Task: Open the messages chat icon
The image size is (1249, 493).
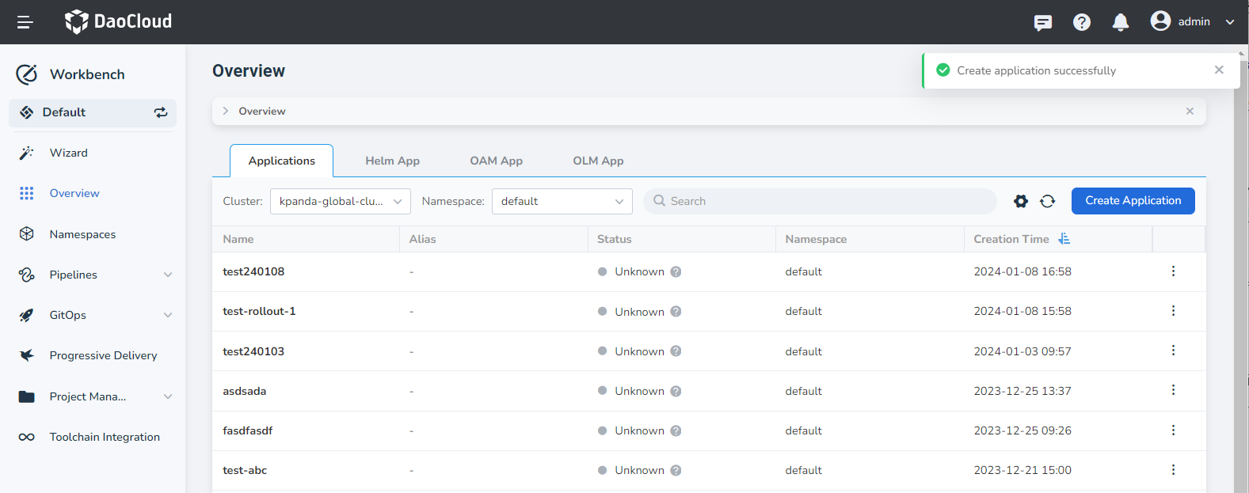Action: (x=1042, y=22)
